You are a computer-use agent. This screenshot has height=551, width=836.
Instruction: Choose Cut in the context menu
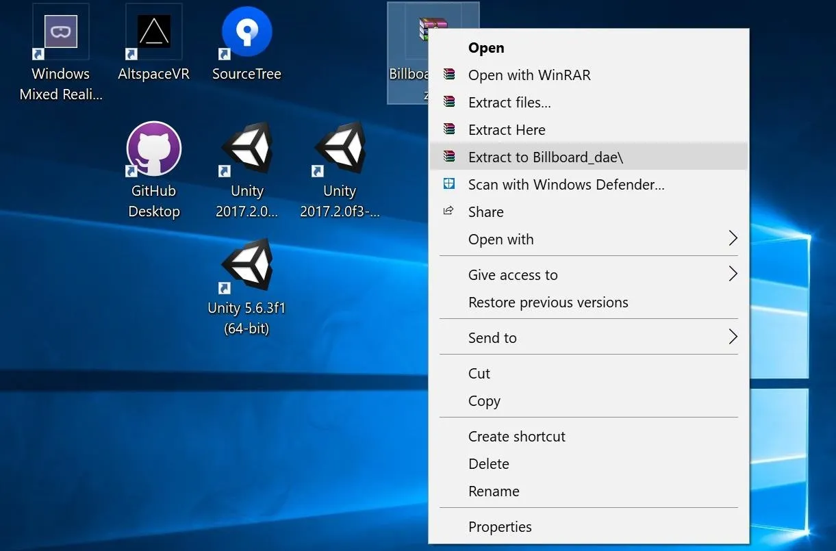tap(589, 374)
